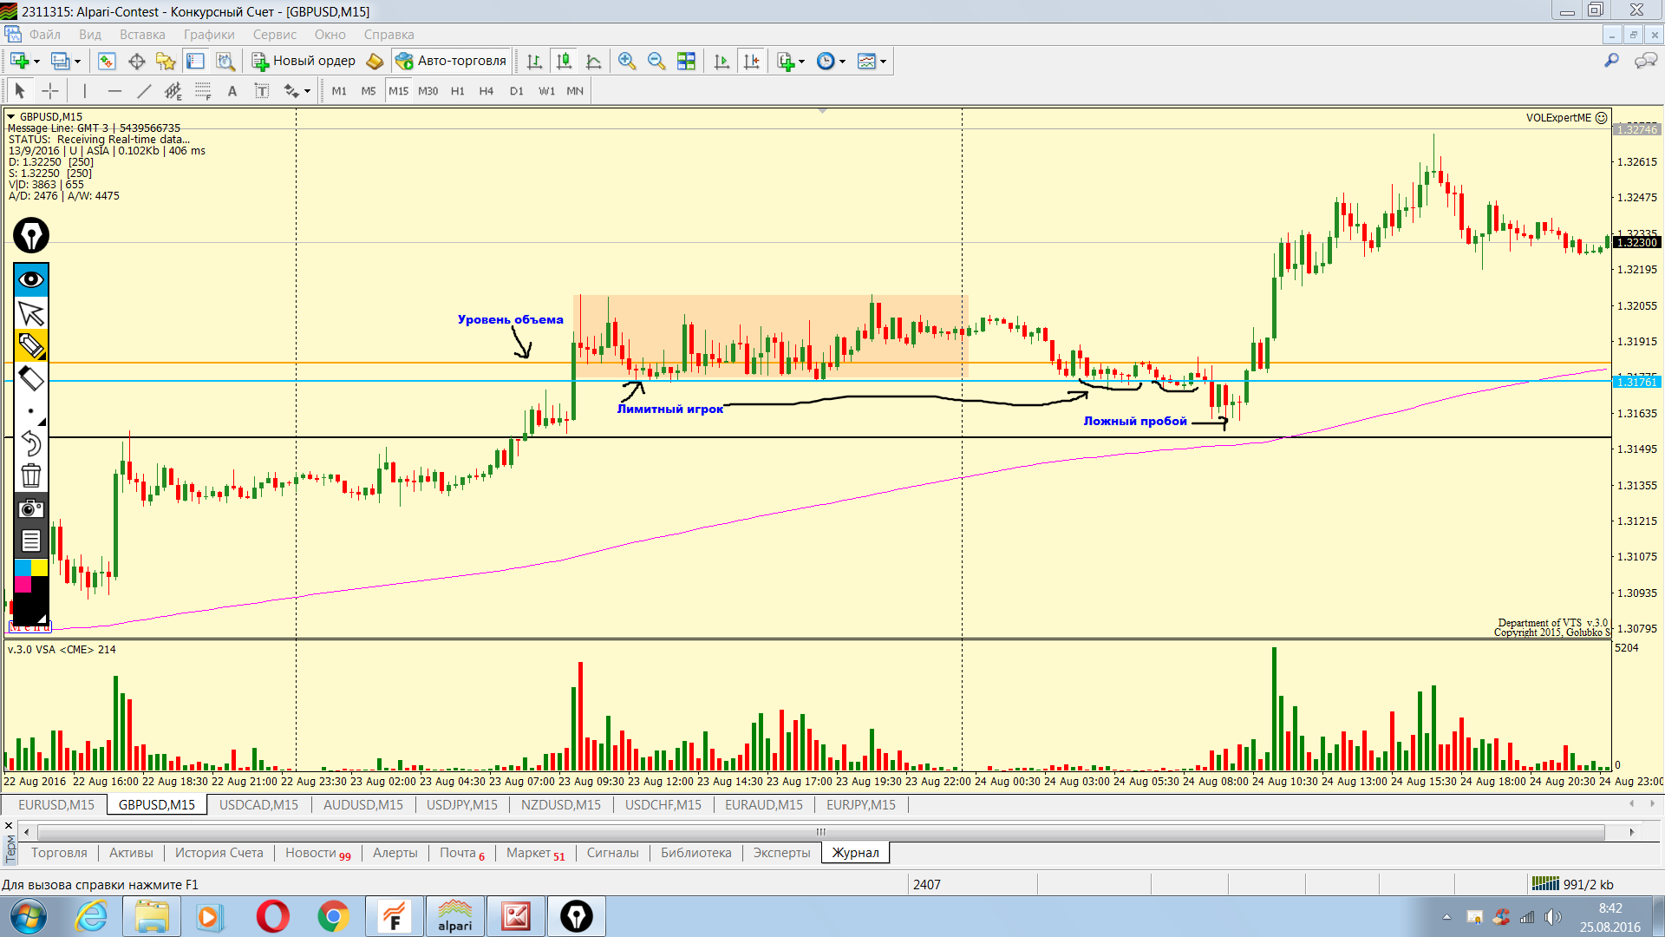
Task: Toggle chart auto-scroll button
Action: [721, 61]
